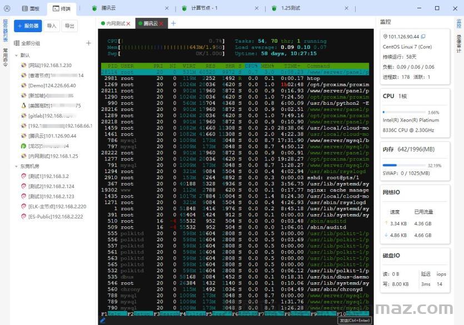Collapse the 默认 server group
464x325 pixels.
click(16, 55)
